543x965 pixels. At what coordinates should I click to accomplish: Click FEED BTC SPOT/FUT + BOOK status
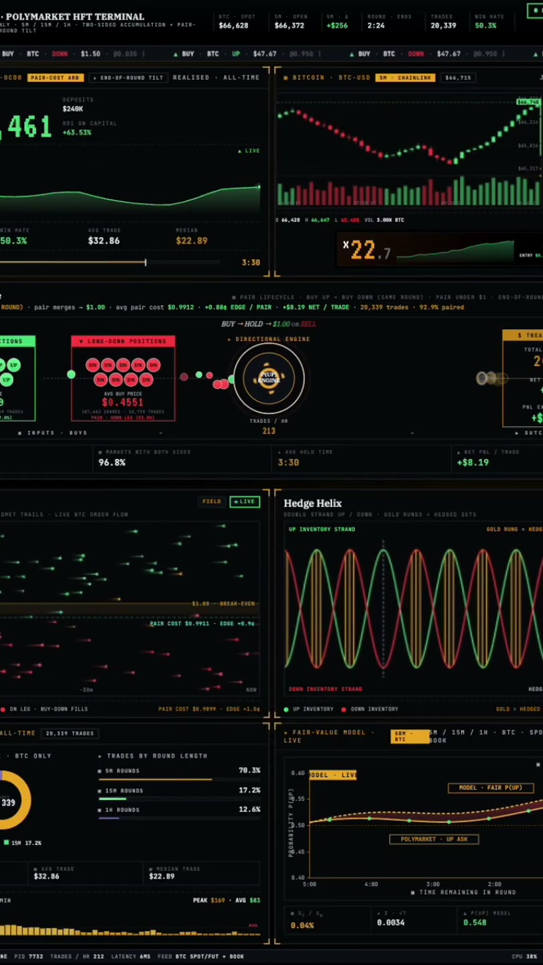click(201, 956)
